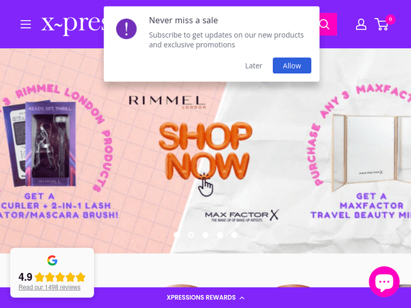Dismiss notification prompt with Later

pos(254,66)
